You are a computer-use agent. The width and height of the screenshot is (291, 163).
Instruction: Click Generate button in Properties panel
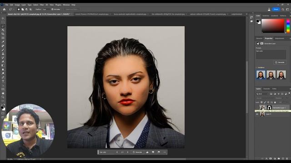280,62
